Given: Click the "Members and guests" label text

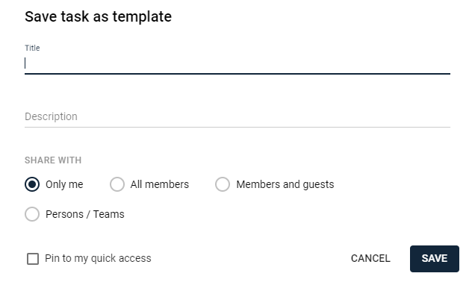Looking at the screenshot, I should point(285,184).
